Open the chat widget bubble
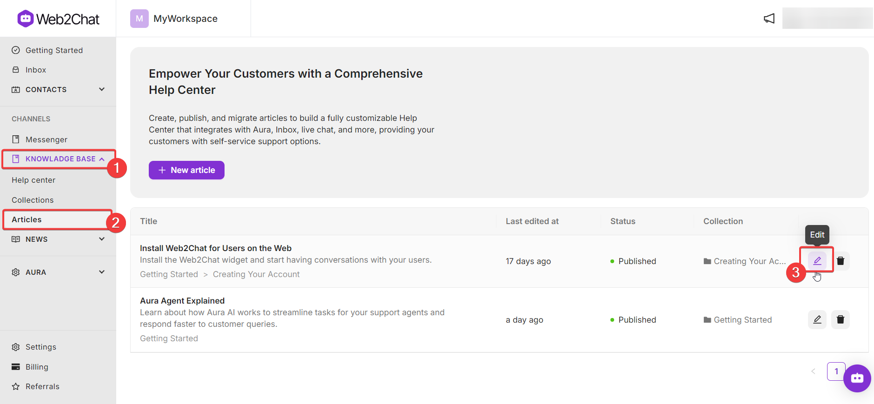This screenshot has height=404, width=874. tap(857, 378)
